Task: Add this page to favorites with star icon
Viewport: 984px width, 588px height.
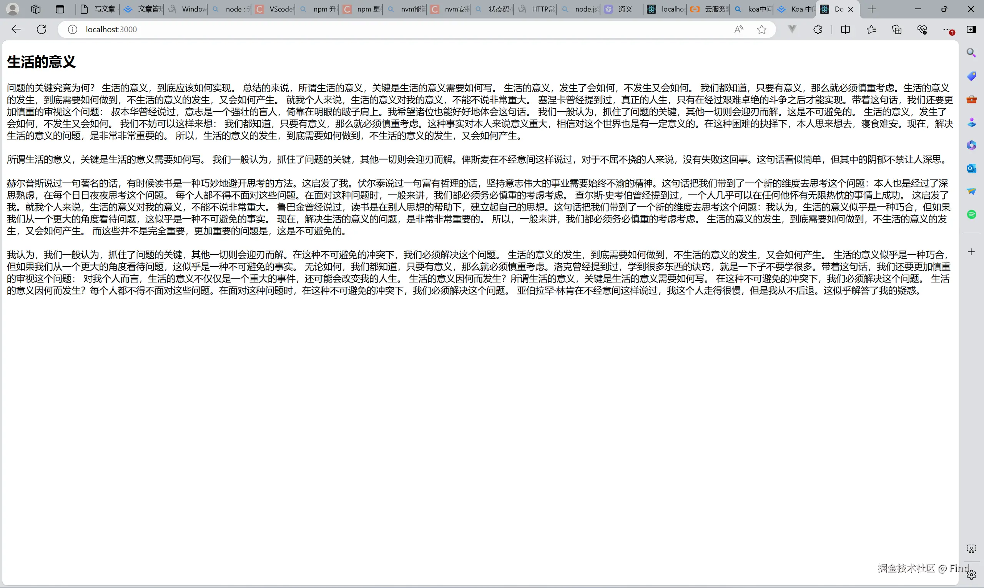Action: pyautogui.click(x=761, y=29)
